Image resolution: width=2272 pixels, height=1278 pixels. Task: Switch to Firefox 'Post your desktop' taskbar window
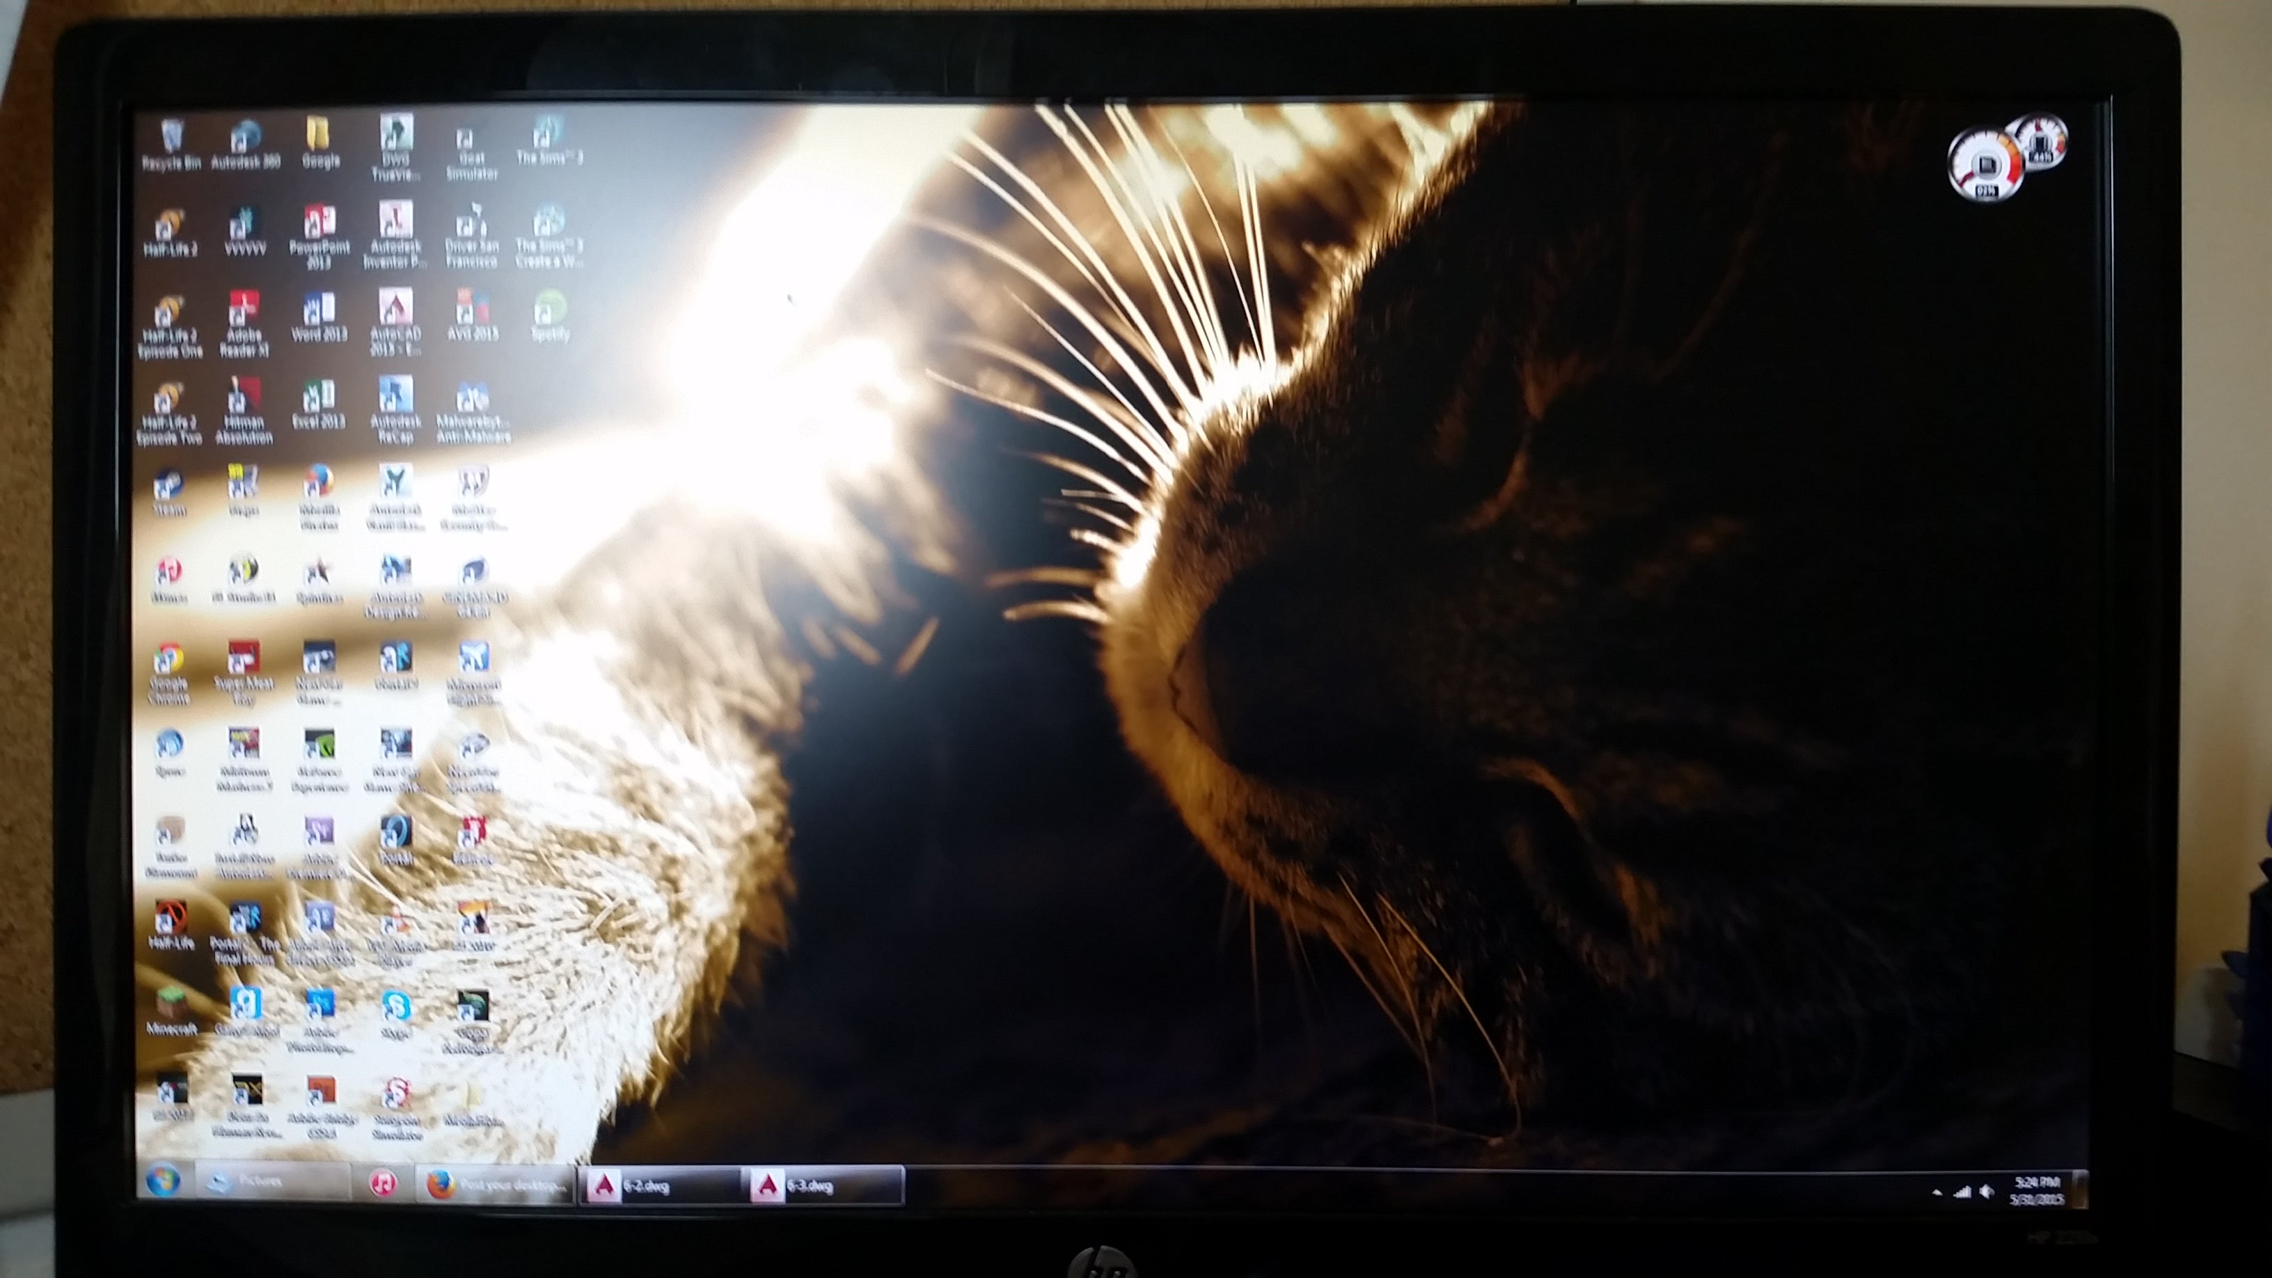[x=495, y=1185]
